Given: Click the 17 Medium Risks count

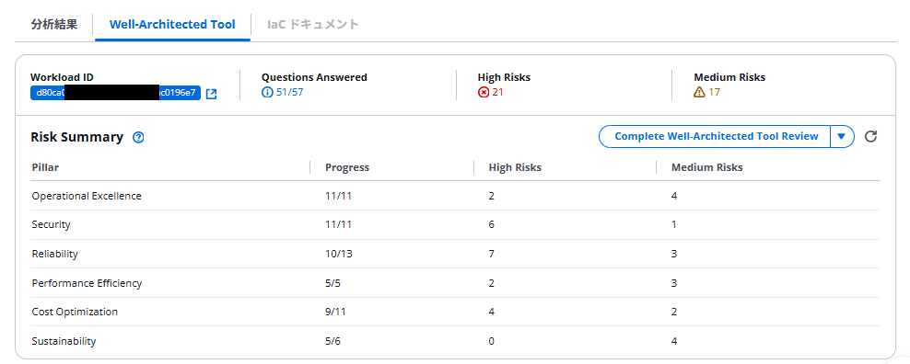Looking at the screenshot, I should tap(714, 92).
